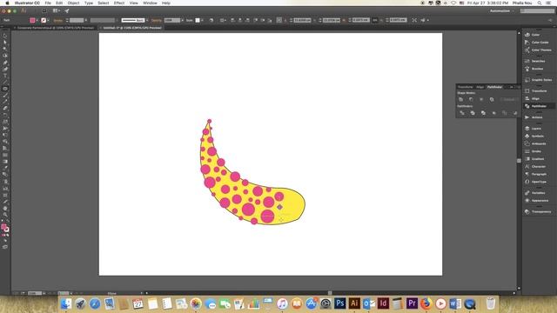Select the Eyedropper tool
557x313 pixels.
(x=5, y=168)
